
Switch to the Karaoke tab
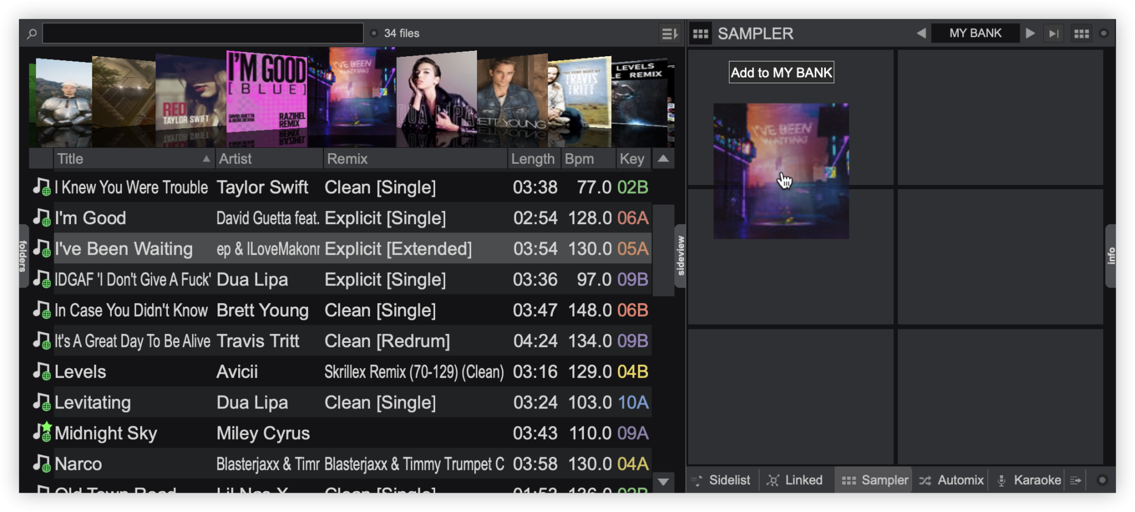pos(1029,481)
